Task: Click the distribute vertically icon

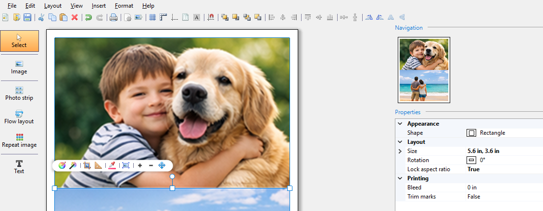Action: pos(355,17)
